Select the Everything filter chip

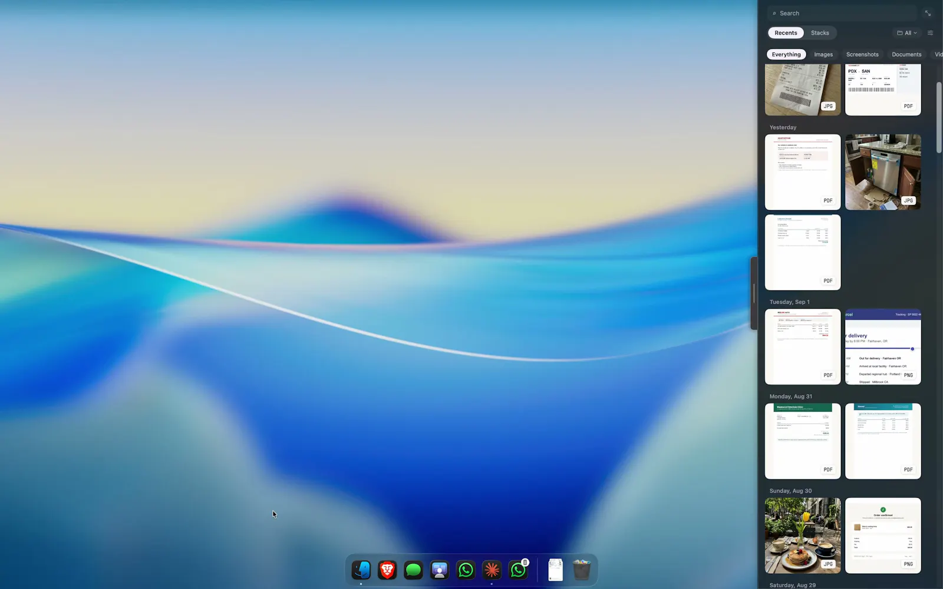[x=786, y=54]
